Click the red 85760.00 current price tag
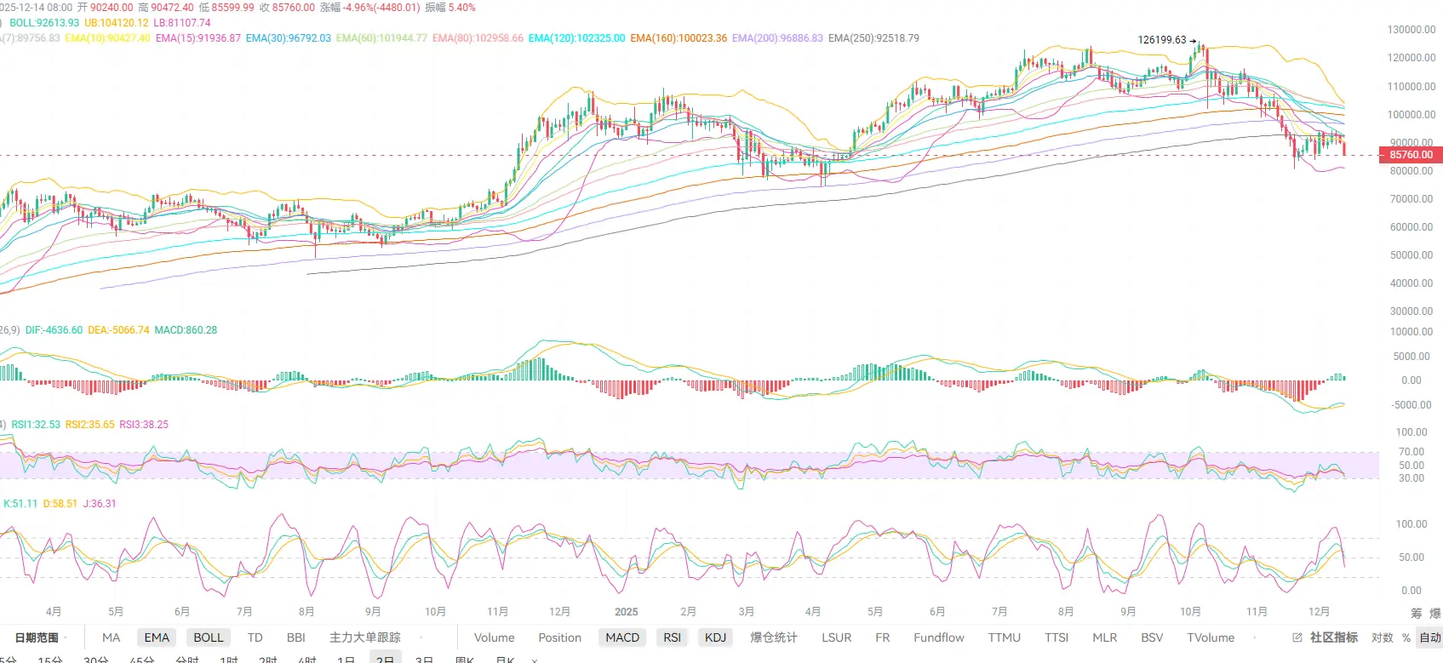The height and width of the screenshot is (663, 1443). tap(1411, 155)
